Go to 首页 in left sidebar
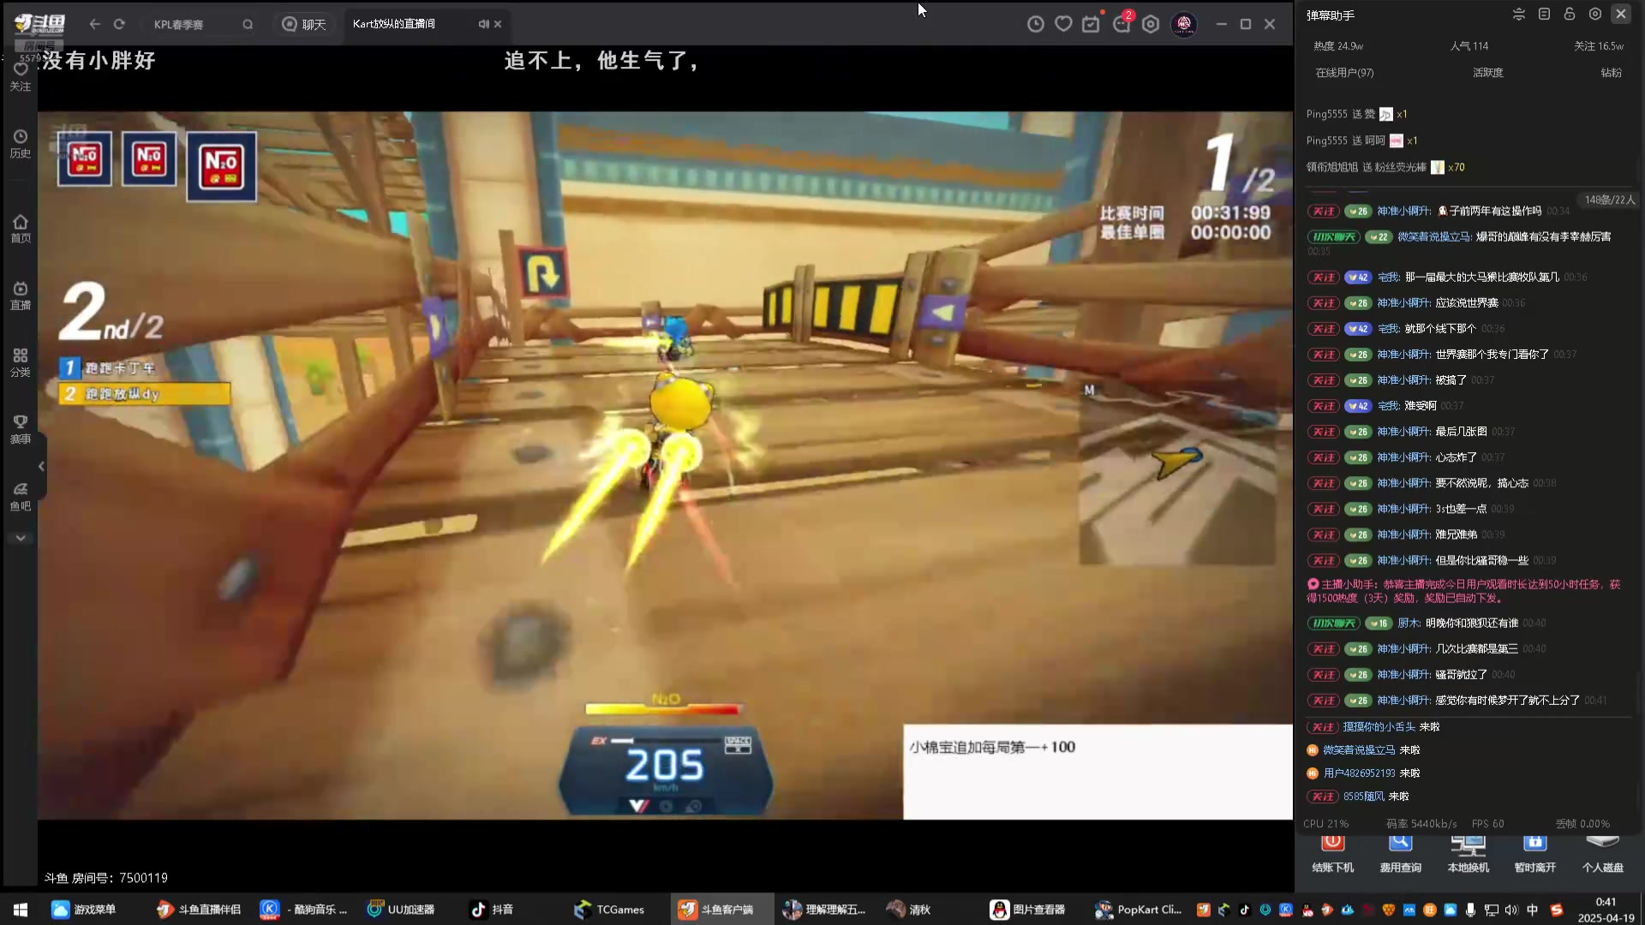 point(21,229)
